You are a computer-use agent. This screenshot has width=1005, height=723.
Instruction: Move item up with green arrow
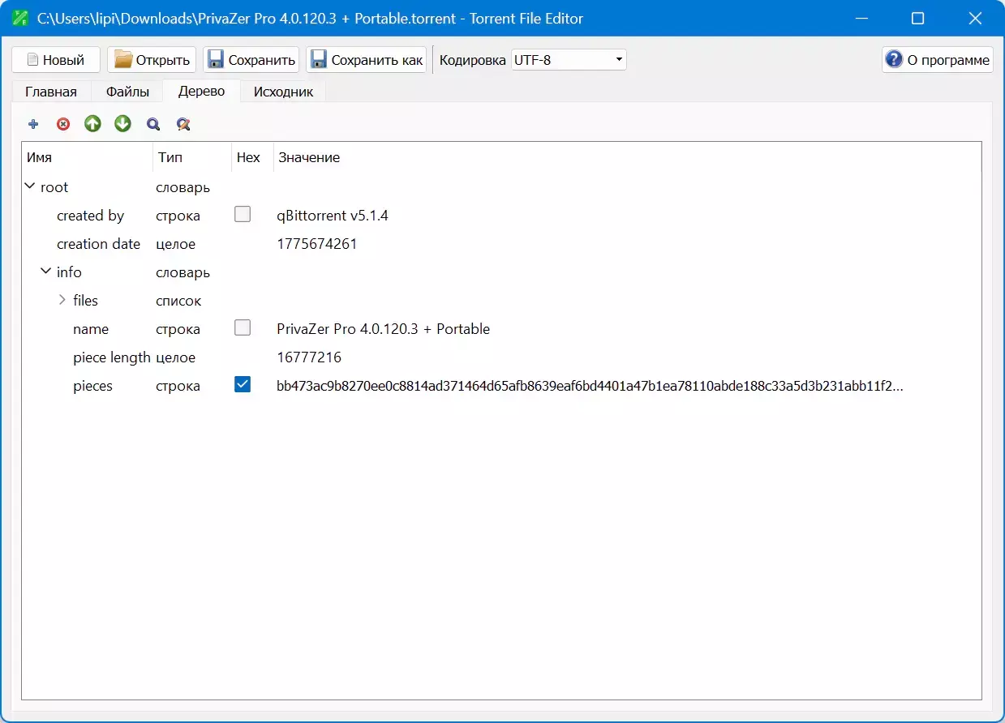pos(93,124)
